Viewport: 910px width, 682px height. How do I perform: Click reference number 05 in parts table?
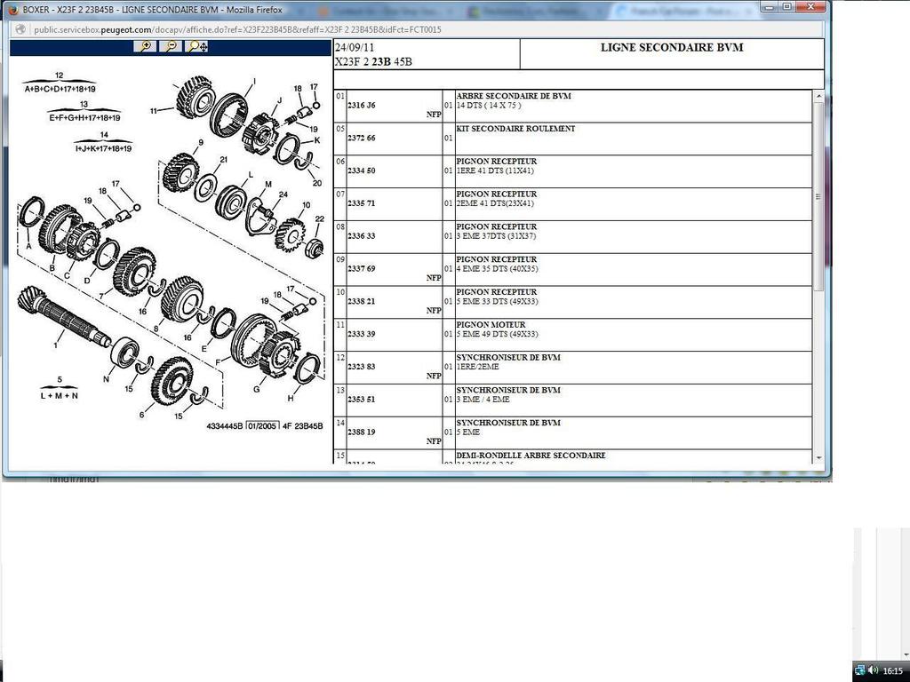(340, 129)
